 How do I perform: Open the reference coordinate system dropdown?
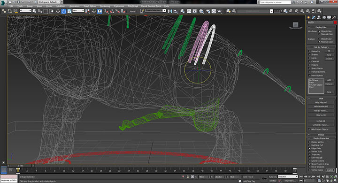(78, 11)
